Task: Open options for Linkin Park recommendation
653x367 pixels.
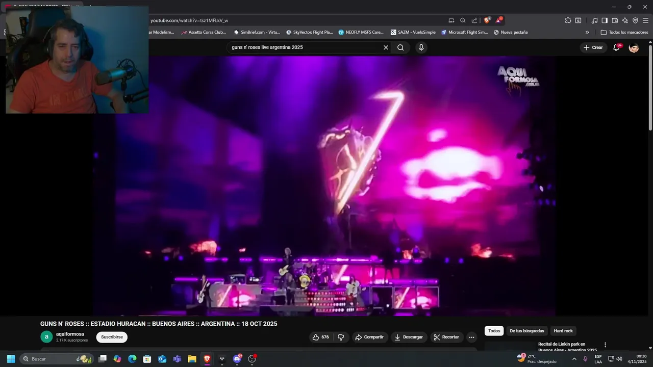Action: point(605,345)
